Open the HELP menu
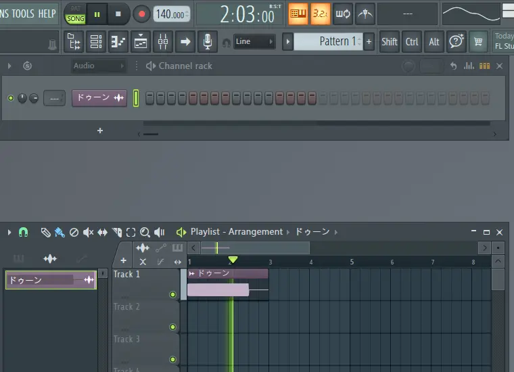 [47, 14]
